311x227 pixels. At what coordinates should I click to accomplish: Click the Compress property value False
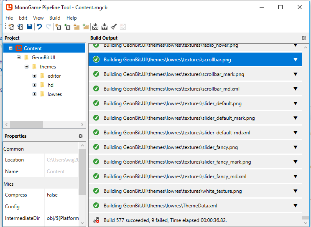52,195
